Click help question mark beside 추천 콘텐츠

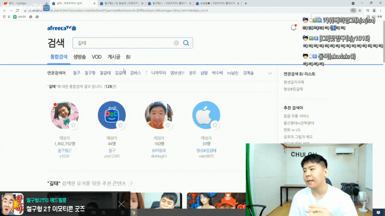coord(131,183)
